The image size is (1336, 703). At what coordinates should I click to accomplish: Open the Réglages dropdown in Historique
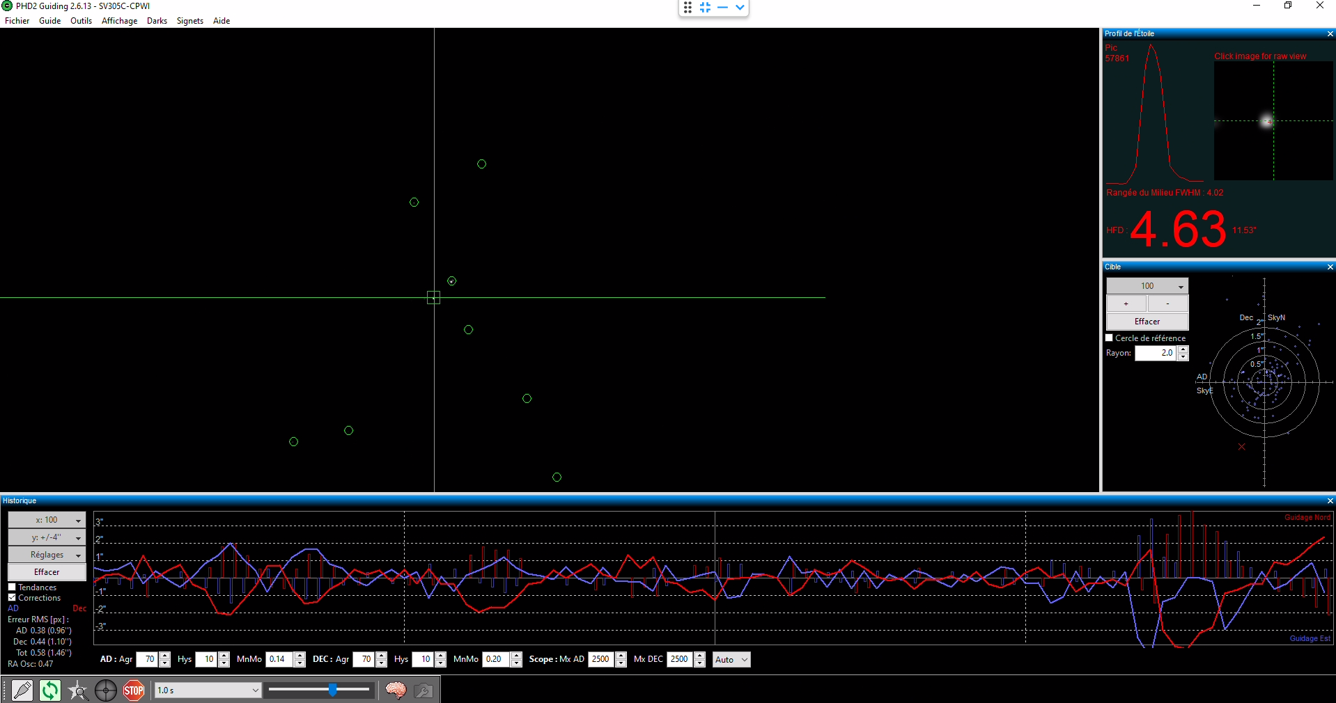pyautogui.click(x=47, y=555)
